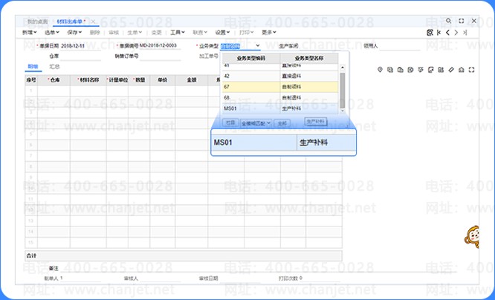Click the 材料名称 grid column header
495x300 pixels.
[x=88, y=80]
